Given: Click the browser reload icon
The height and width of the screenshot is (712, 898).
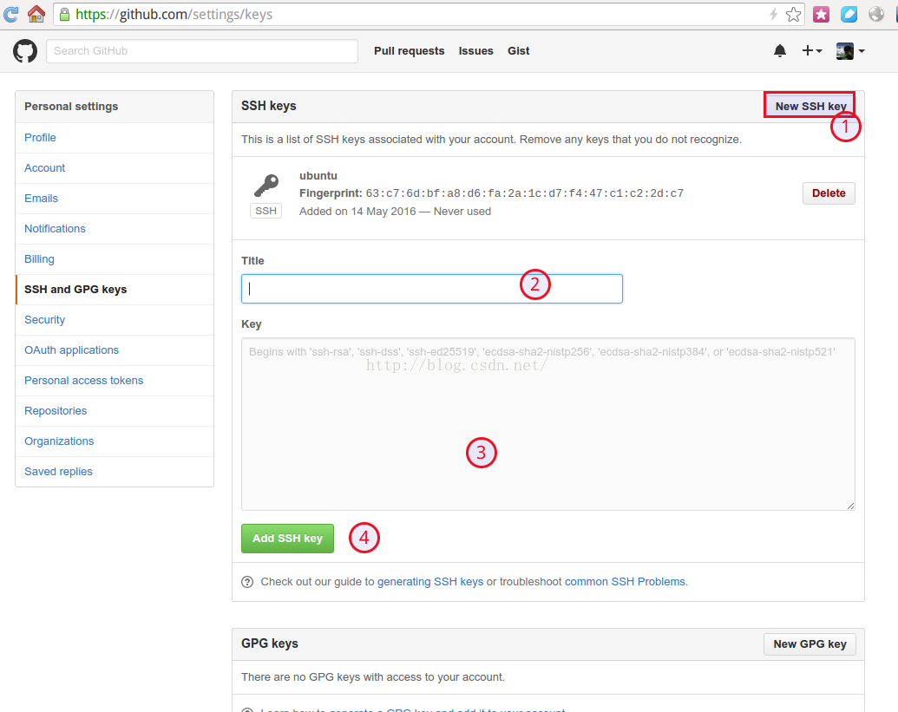Looking at the screenshot, I should (x=11, y=14).
